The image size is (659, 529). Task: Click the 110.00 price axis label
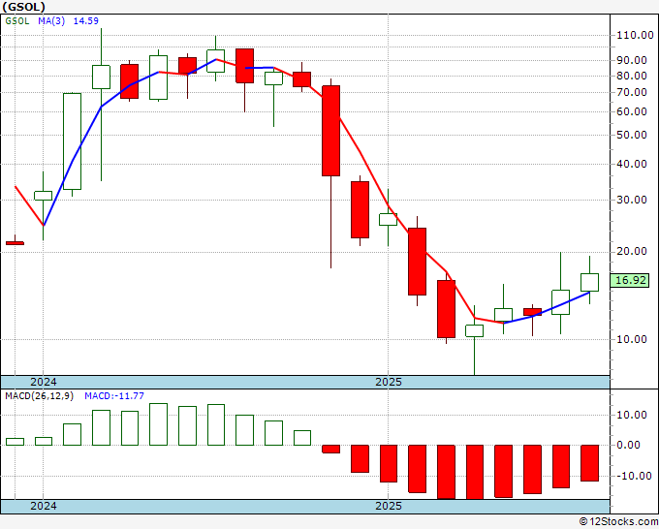635,35
